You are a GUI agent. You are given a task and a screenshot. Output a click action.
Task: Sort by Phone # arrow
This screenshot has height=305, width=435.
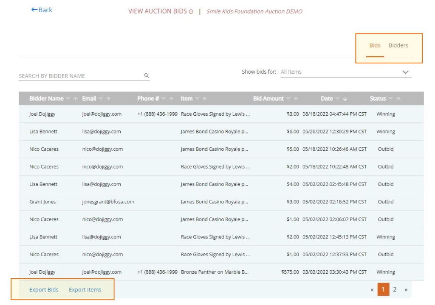pyautogui.click(x=171, y=99)
